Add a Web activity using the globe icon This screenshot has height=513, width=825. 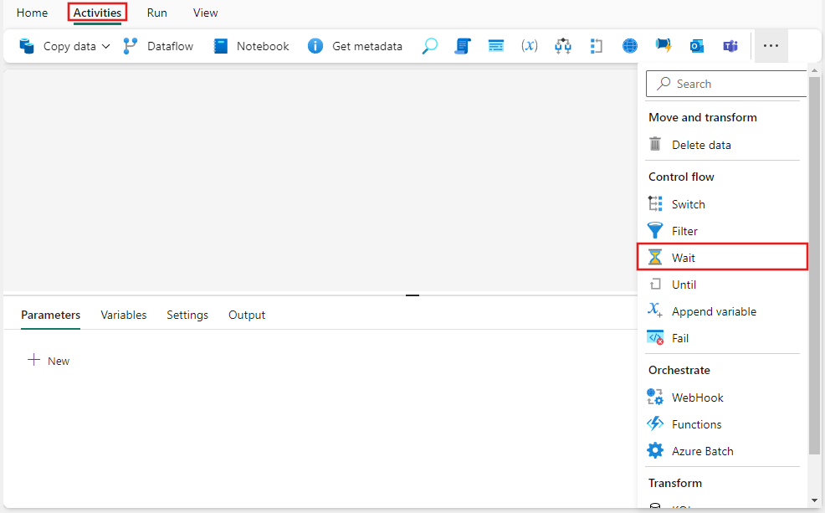[629, 46]
